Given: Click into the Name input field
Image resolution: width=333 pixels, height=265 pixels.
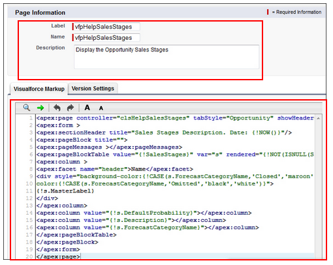Looking at the screenshot, I should pyautogui.click(x=107, y=38).
